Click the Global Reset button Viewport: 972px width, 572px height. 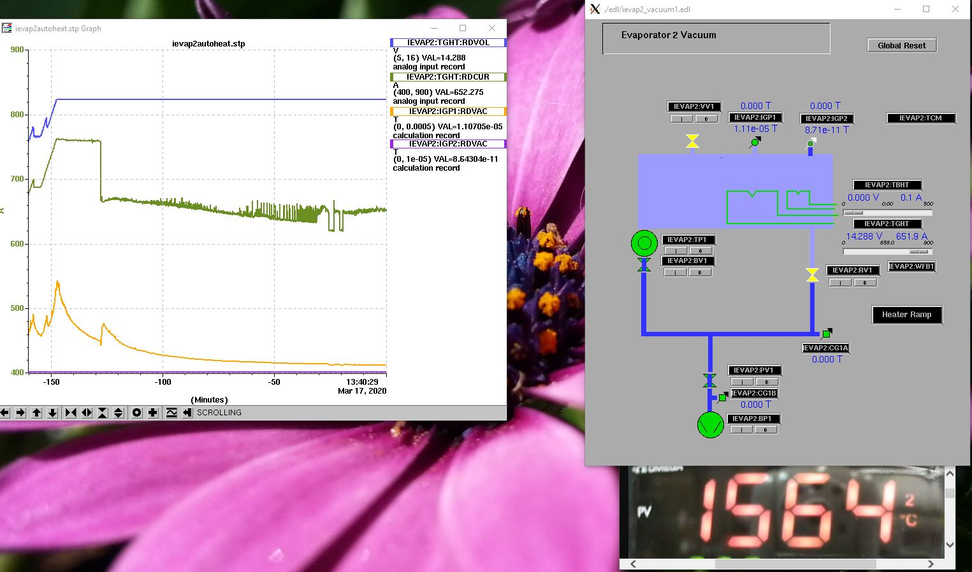coord(901,45)
